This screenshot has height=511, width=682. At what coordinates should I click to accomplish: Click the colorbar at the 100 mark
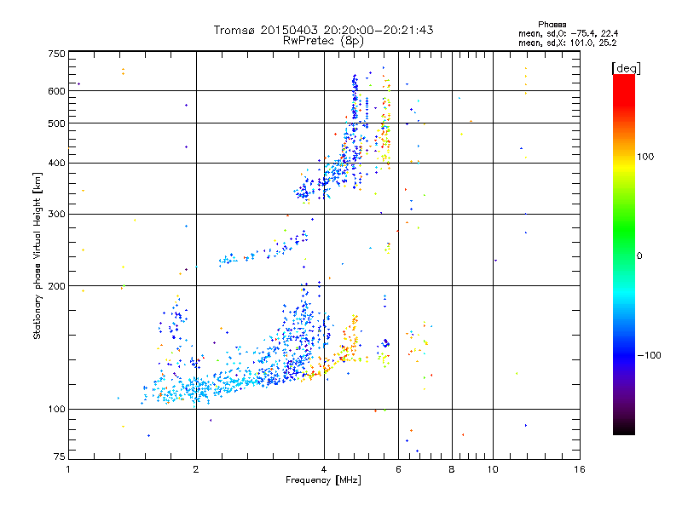(624, 157)
